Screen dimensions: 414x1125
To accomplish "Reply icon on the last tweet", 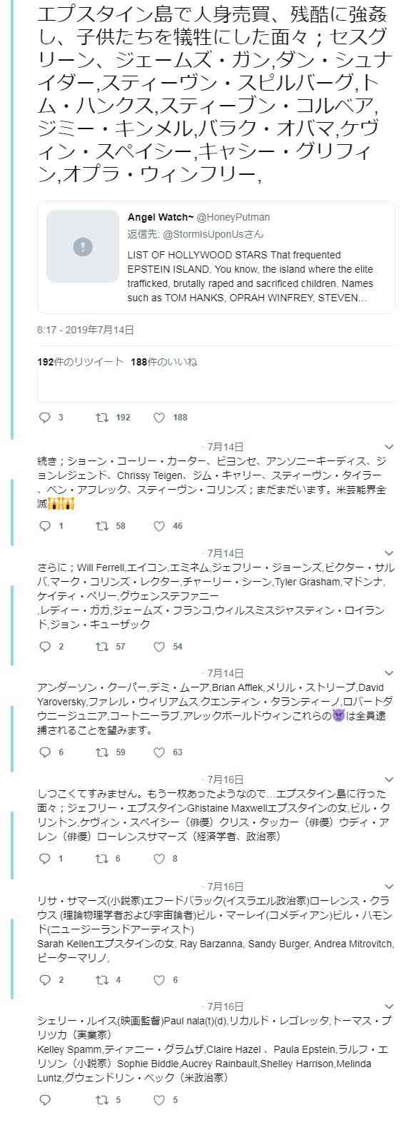I will point(44,1100).
